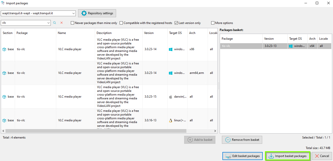The width and height of the screenshot is (333, 161).
Task: Expand the search history dropdown arrow
Action: (49, 23)
